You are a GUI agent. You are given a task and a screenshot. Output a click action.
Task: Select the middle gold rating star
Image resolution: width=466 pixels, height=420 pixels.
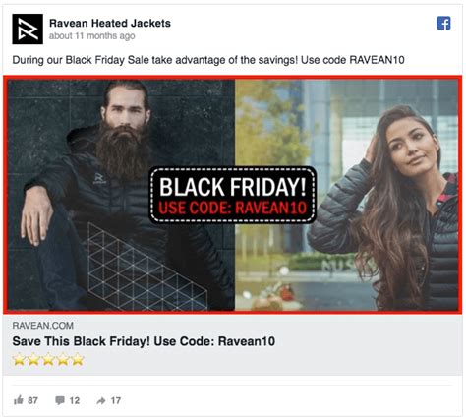(48, 359)
